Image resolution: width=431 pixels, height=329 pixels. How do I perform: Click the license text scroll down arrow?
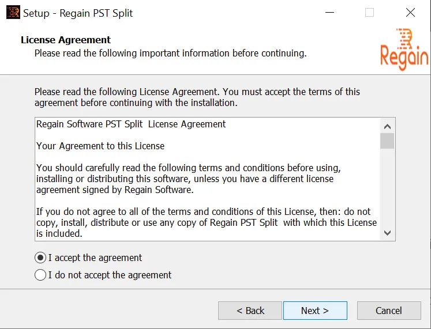tap(387, 233)
